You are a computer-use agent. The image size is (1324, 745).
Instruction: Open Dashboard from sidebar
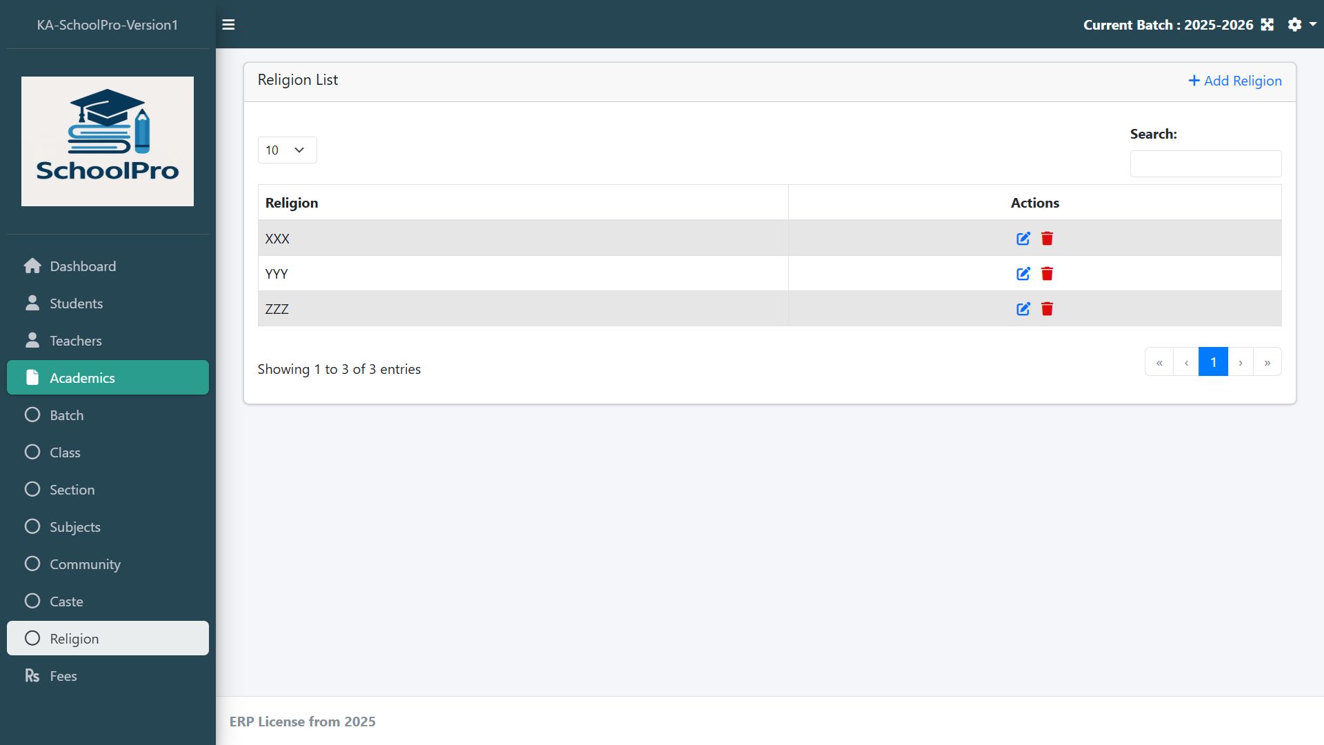pos(83,266)
